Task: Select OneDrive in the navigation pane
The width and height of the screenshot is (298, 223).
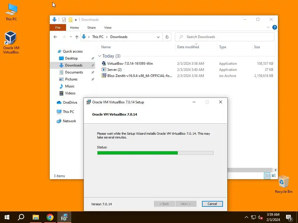Action: [x=70, y=102]
